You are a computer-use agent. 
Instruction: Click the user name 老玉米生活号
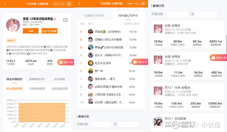103,63
